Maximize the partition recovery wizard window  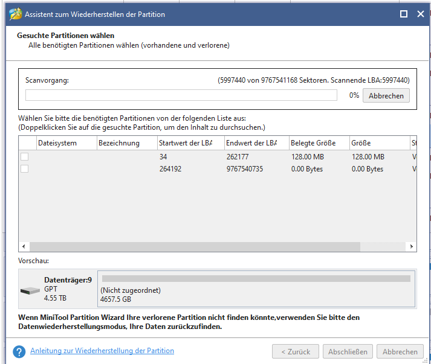pyautogui.click(x=404, y=14)
